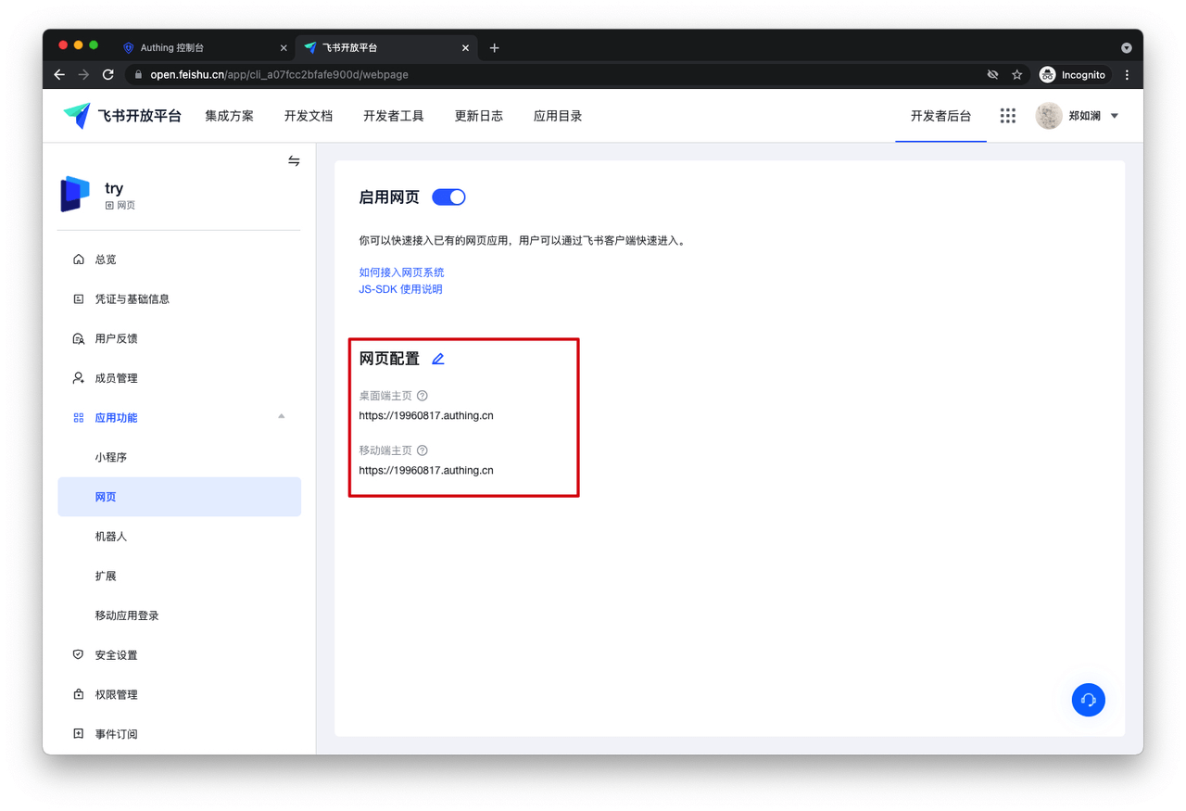This screenshot has height=811, width=1186.
Task: Open 开发文档 in the top navigation
Action: coord(309,116)
